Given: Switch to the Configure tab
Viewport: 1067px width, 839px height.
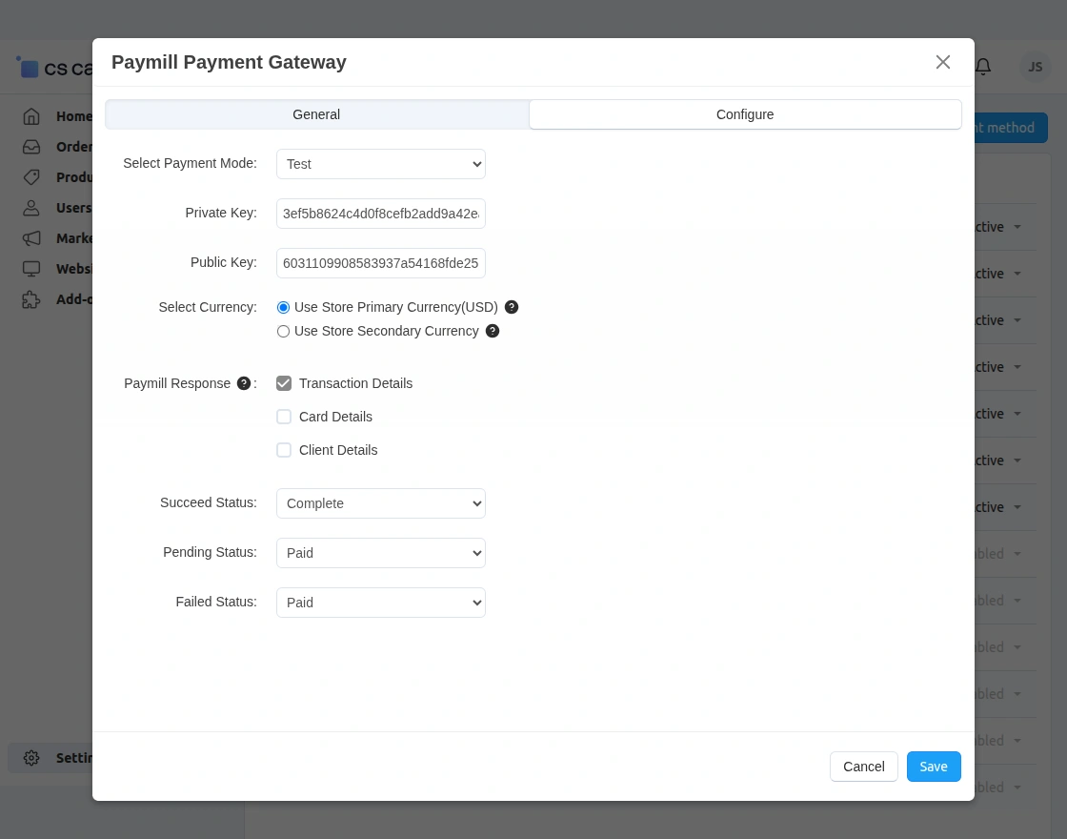Looking at the screenshot, I should pyautogui.click(x=745, y=114).
